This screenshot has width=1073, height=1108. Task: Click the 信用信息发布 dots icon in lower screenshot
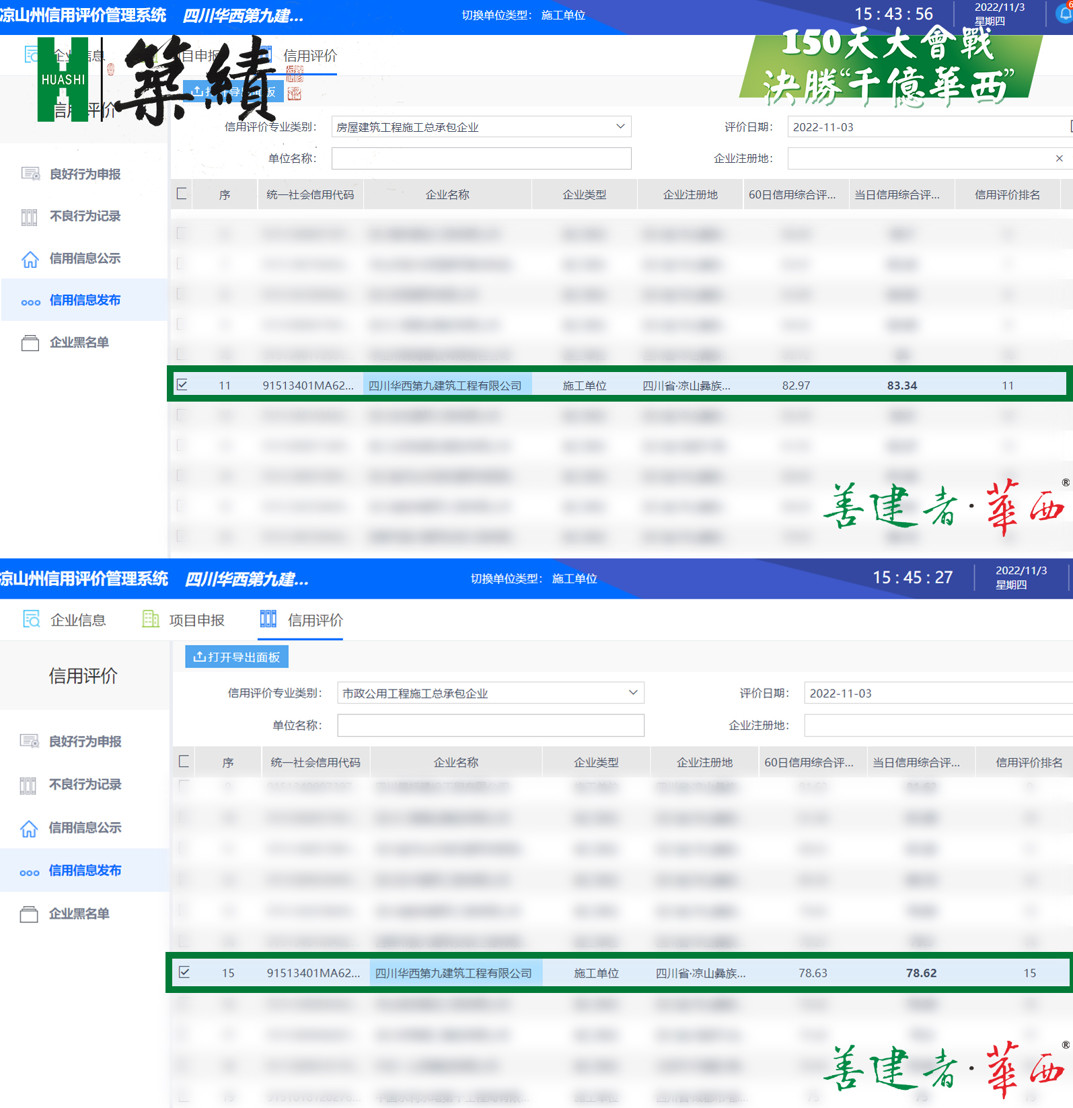click(29, 873)
